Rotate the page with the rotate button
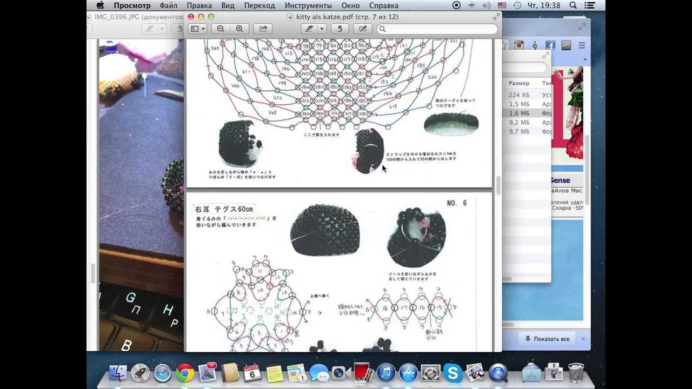This screenshot has width=692, height=389. 340,29
